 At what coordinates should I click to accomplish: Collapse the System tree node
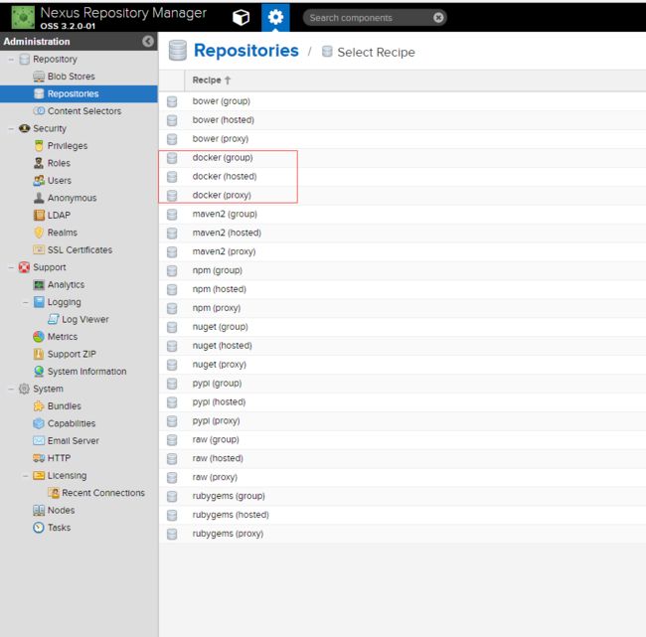[11, 389]
